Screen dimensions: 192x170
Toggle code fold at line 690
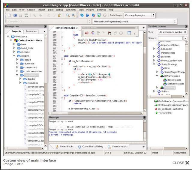pos(62,98)
